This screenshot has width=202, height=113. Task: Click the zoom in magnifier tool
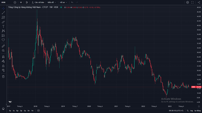tap(3, 50)
